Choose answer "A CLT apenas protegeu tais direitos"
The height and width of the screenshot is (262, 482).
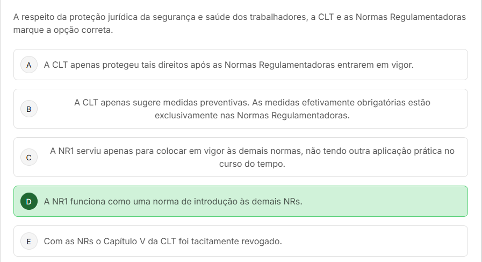(228, 65)
